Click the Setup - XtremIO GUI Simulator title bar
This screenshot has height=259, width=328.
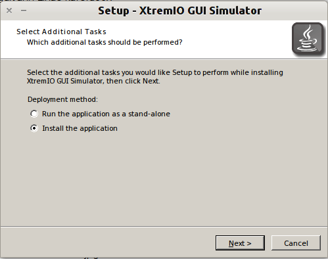coord(179,11)
